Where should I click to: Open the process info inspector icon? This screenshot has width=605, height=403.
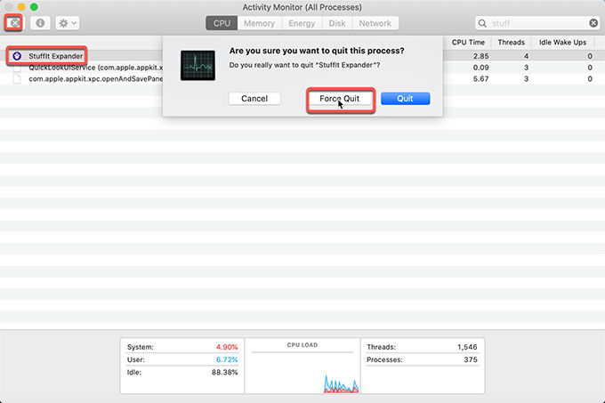coord(40,23)
